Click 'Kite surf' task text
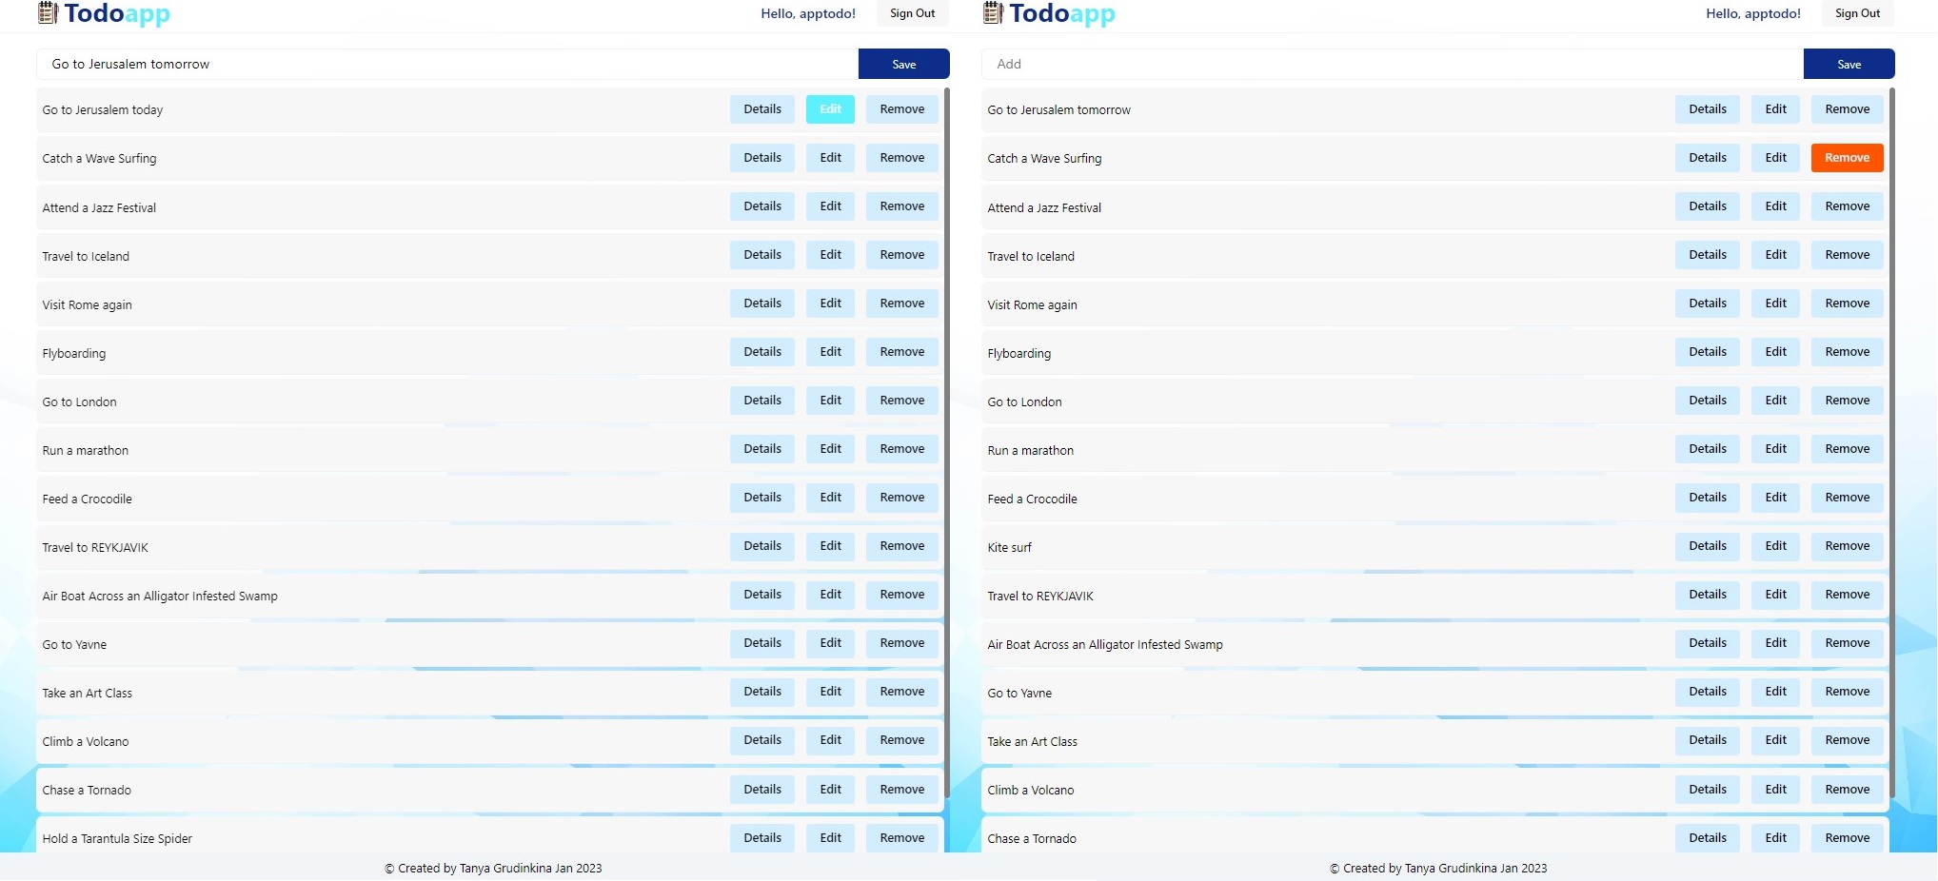The width and height of the screenshot is (1938, 881). [1009, 547]
